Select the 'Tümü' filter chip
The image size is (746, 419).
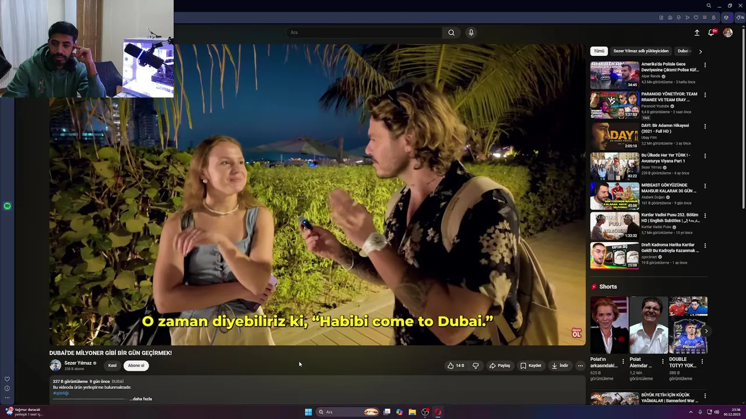click(x=599, y=51)
